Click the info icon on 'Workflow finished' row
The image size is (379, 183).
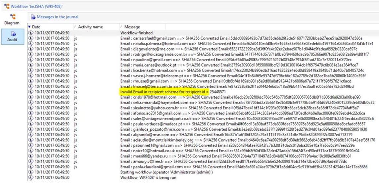[x=31, y=33]
